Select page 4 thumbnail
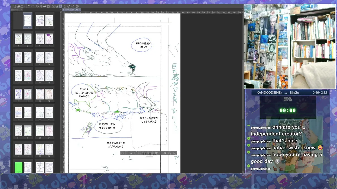 point(18,39)
